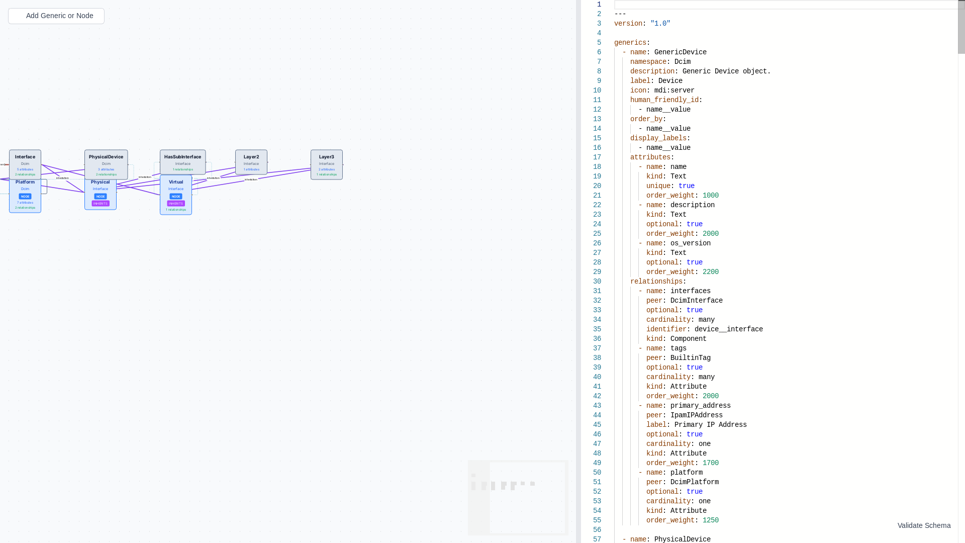This screenshot has width=965, height=543.
Task: Click 'label: Primary IP Address' line
Action: (x=697, y=425)
